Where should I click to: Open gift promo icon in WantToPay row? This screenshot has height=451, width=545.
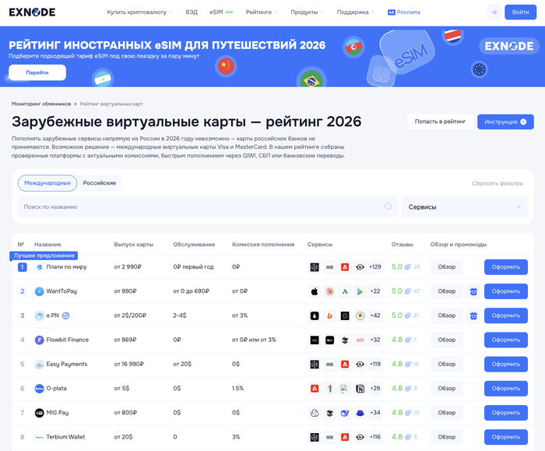point(473,291)
